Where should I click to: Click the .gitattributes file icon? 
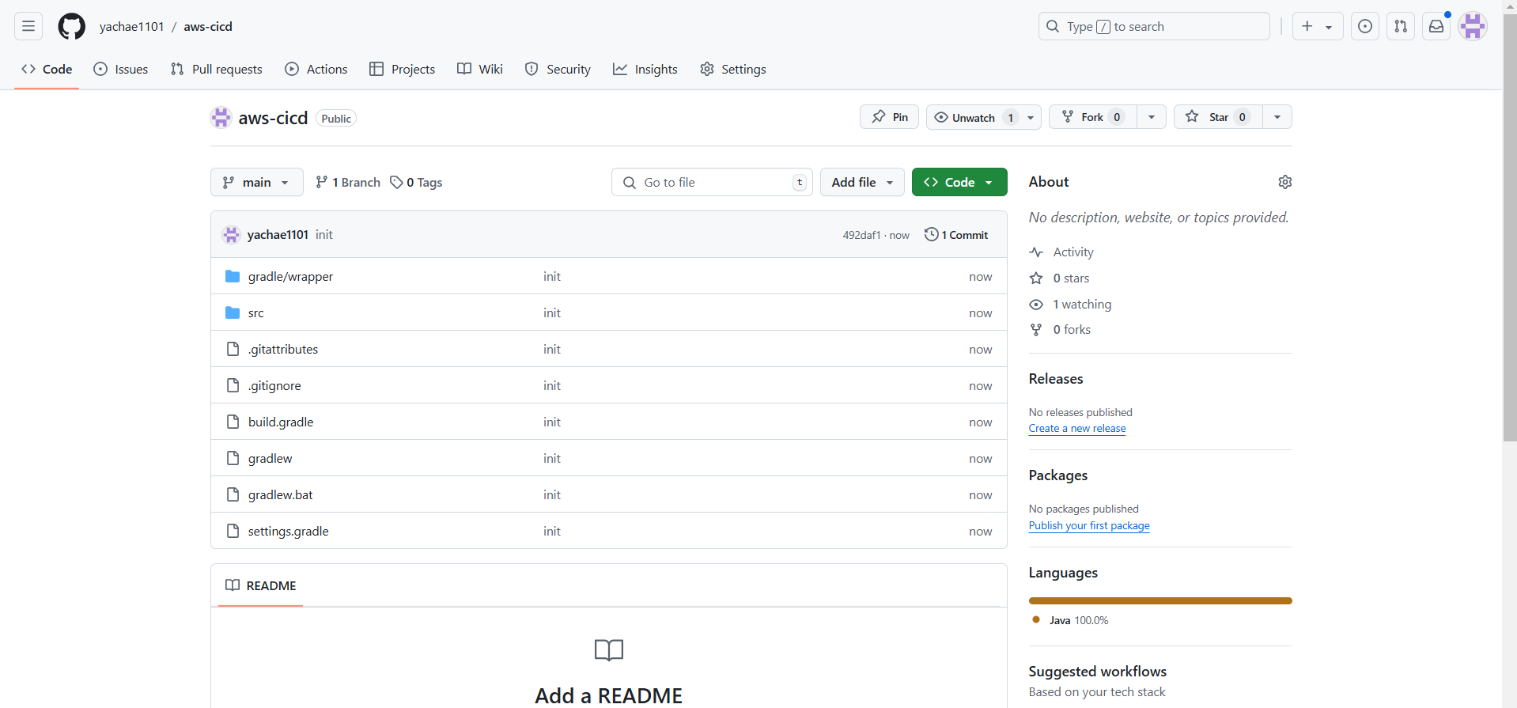[x=233, y=349]
